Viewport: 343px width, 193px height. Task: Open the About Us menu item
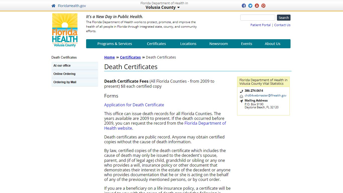pos(272,44)
